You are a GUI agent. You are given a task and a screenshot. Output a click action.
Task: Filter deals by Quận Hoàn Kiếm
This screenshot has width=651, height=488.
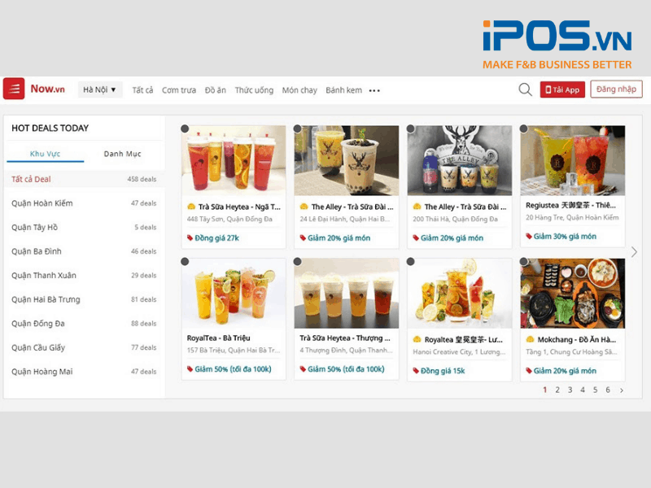pos(42,203)
